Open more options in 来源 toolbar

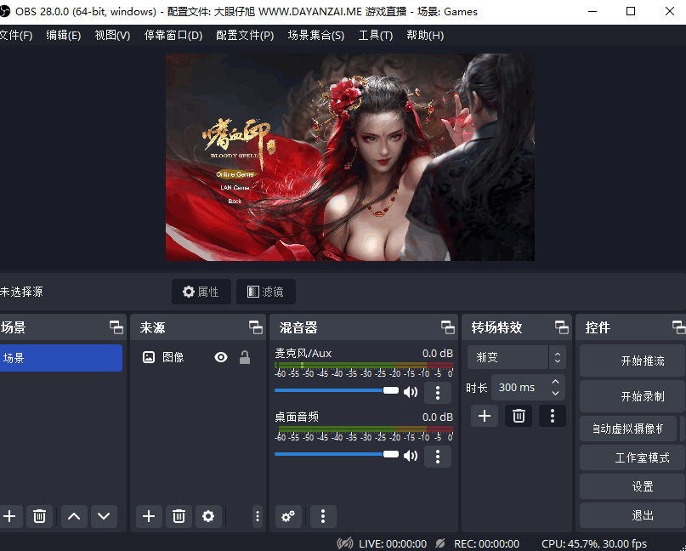258,516
